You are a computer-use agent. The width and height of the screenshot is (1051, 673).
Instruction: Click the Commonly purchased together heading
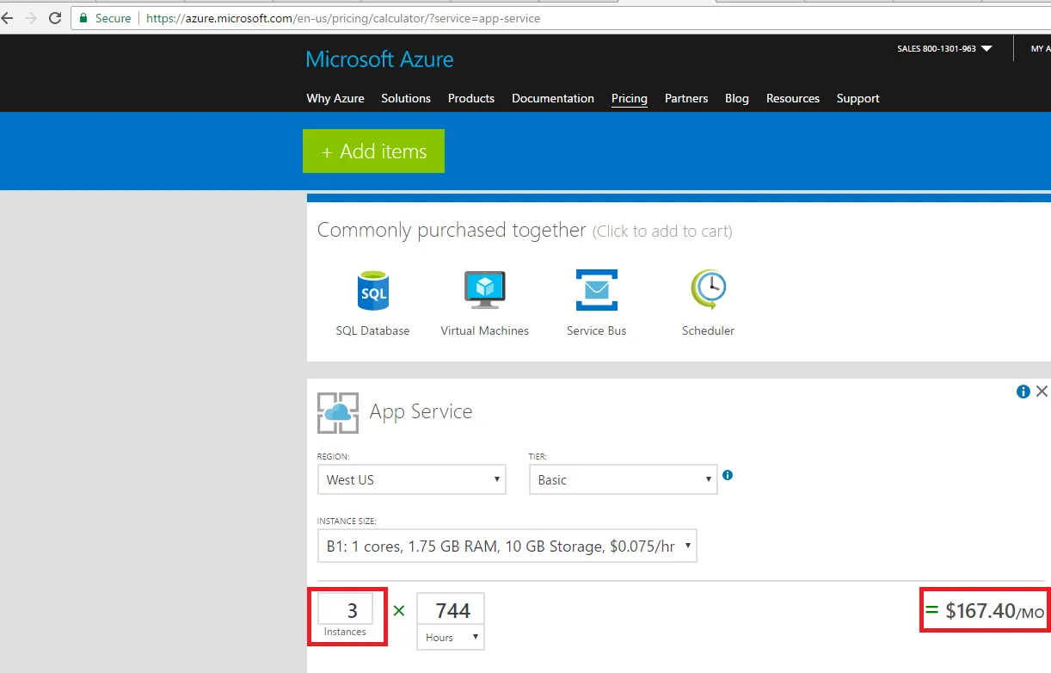[452, 230]
